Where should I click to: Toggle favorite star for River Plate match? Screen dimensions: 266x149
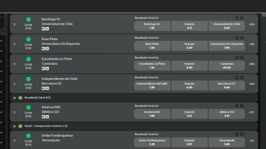pos(15,44)
